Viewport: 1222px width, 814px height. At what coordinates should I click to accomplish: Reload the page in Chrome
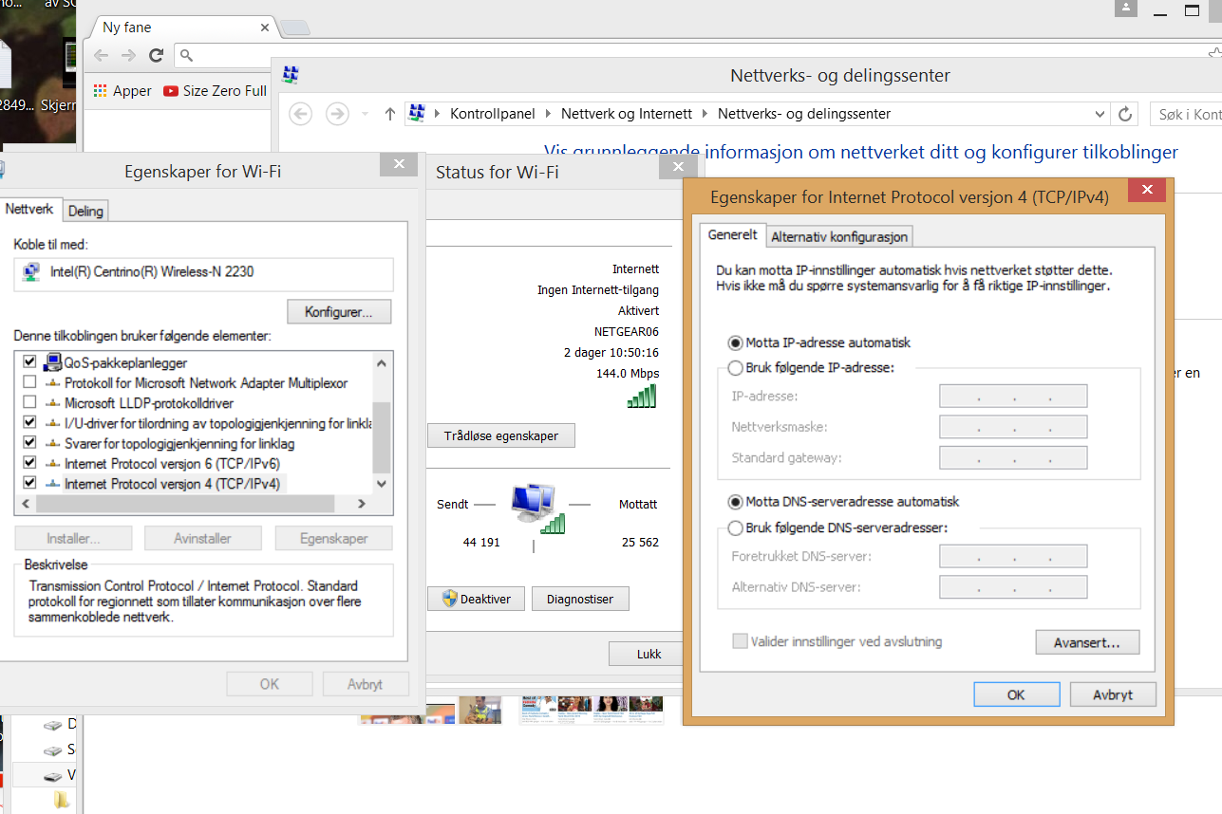click(x=157, y=55)
